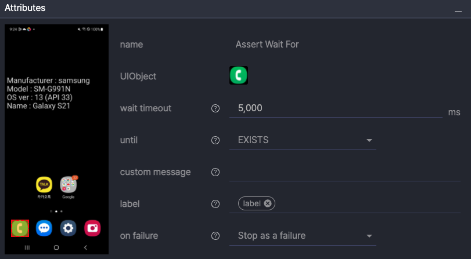Tap the KakaoTalk app icon
Viewport: 471px width, 259px height.
click(x=44, y=185)
